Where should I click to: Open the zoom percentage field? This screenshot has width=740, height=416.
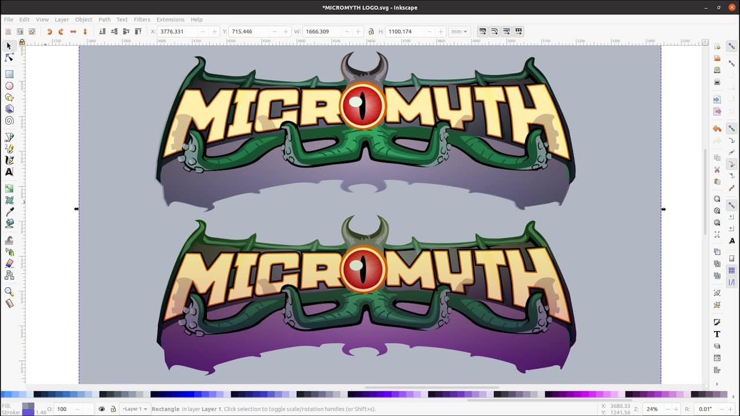pos(653,409)
